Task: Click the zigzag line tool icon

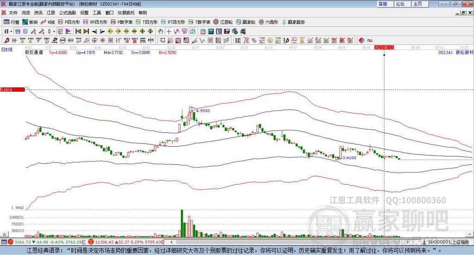Action: pyautogui.click(x=203, y=40)
